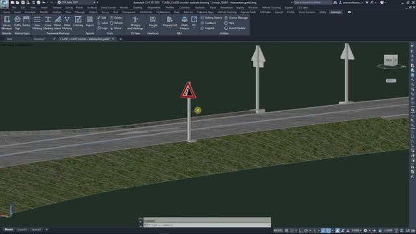The image size is (416, 234).
Task: Open the signed-in user account dropdown
Action: coord(351,3)
